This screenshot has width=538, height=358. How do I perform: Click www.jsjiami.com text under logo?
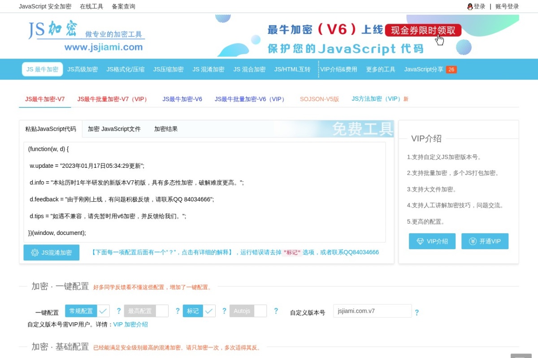[x=104, y=47]
